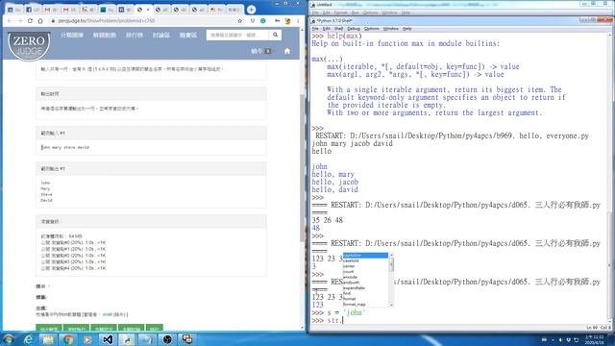This screenshot has width=615, height=346.
Task: Open File Explorer from taskbar
Action: 48,339
